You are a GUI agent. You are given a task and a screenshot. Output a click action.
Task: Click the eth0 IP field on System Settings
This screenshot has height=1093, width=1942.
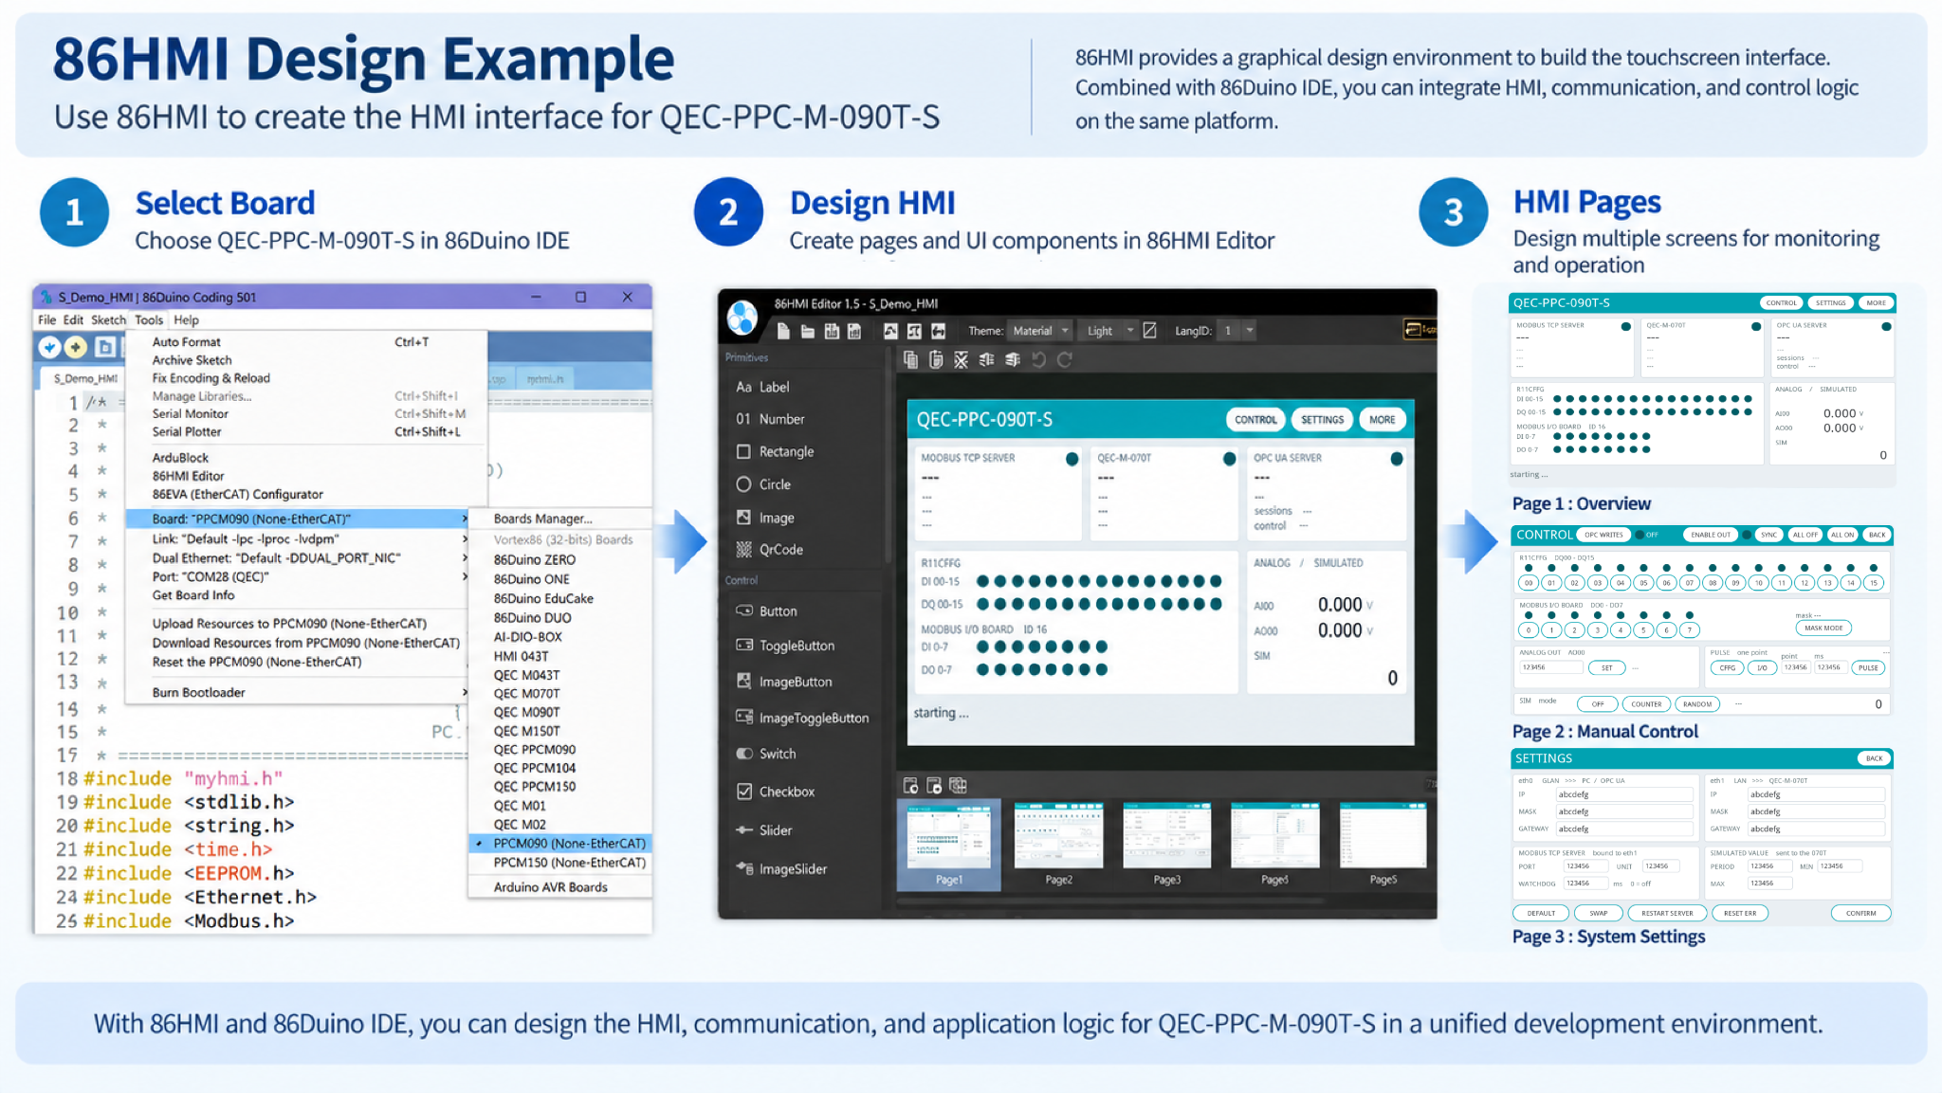pyautogui.click(x=1624, y=794)
